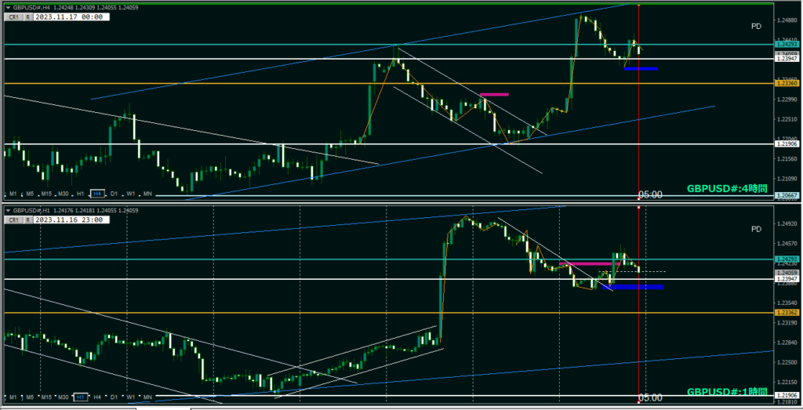
Task: Click the PD label on lower chart
Action: (x=756, y=230)
